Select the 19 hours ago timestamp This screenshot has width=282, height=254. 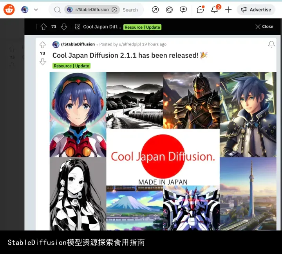154,44
